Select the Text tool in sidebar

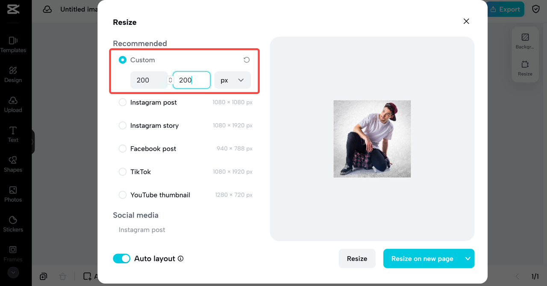coord(13,134)
